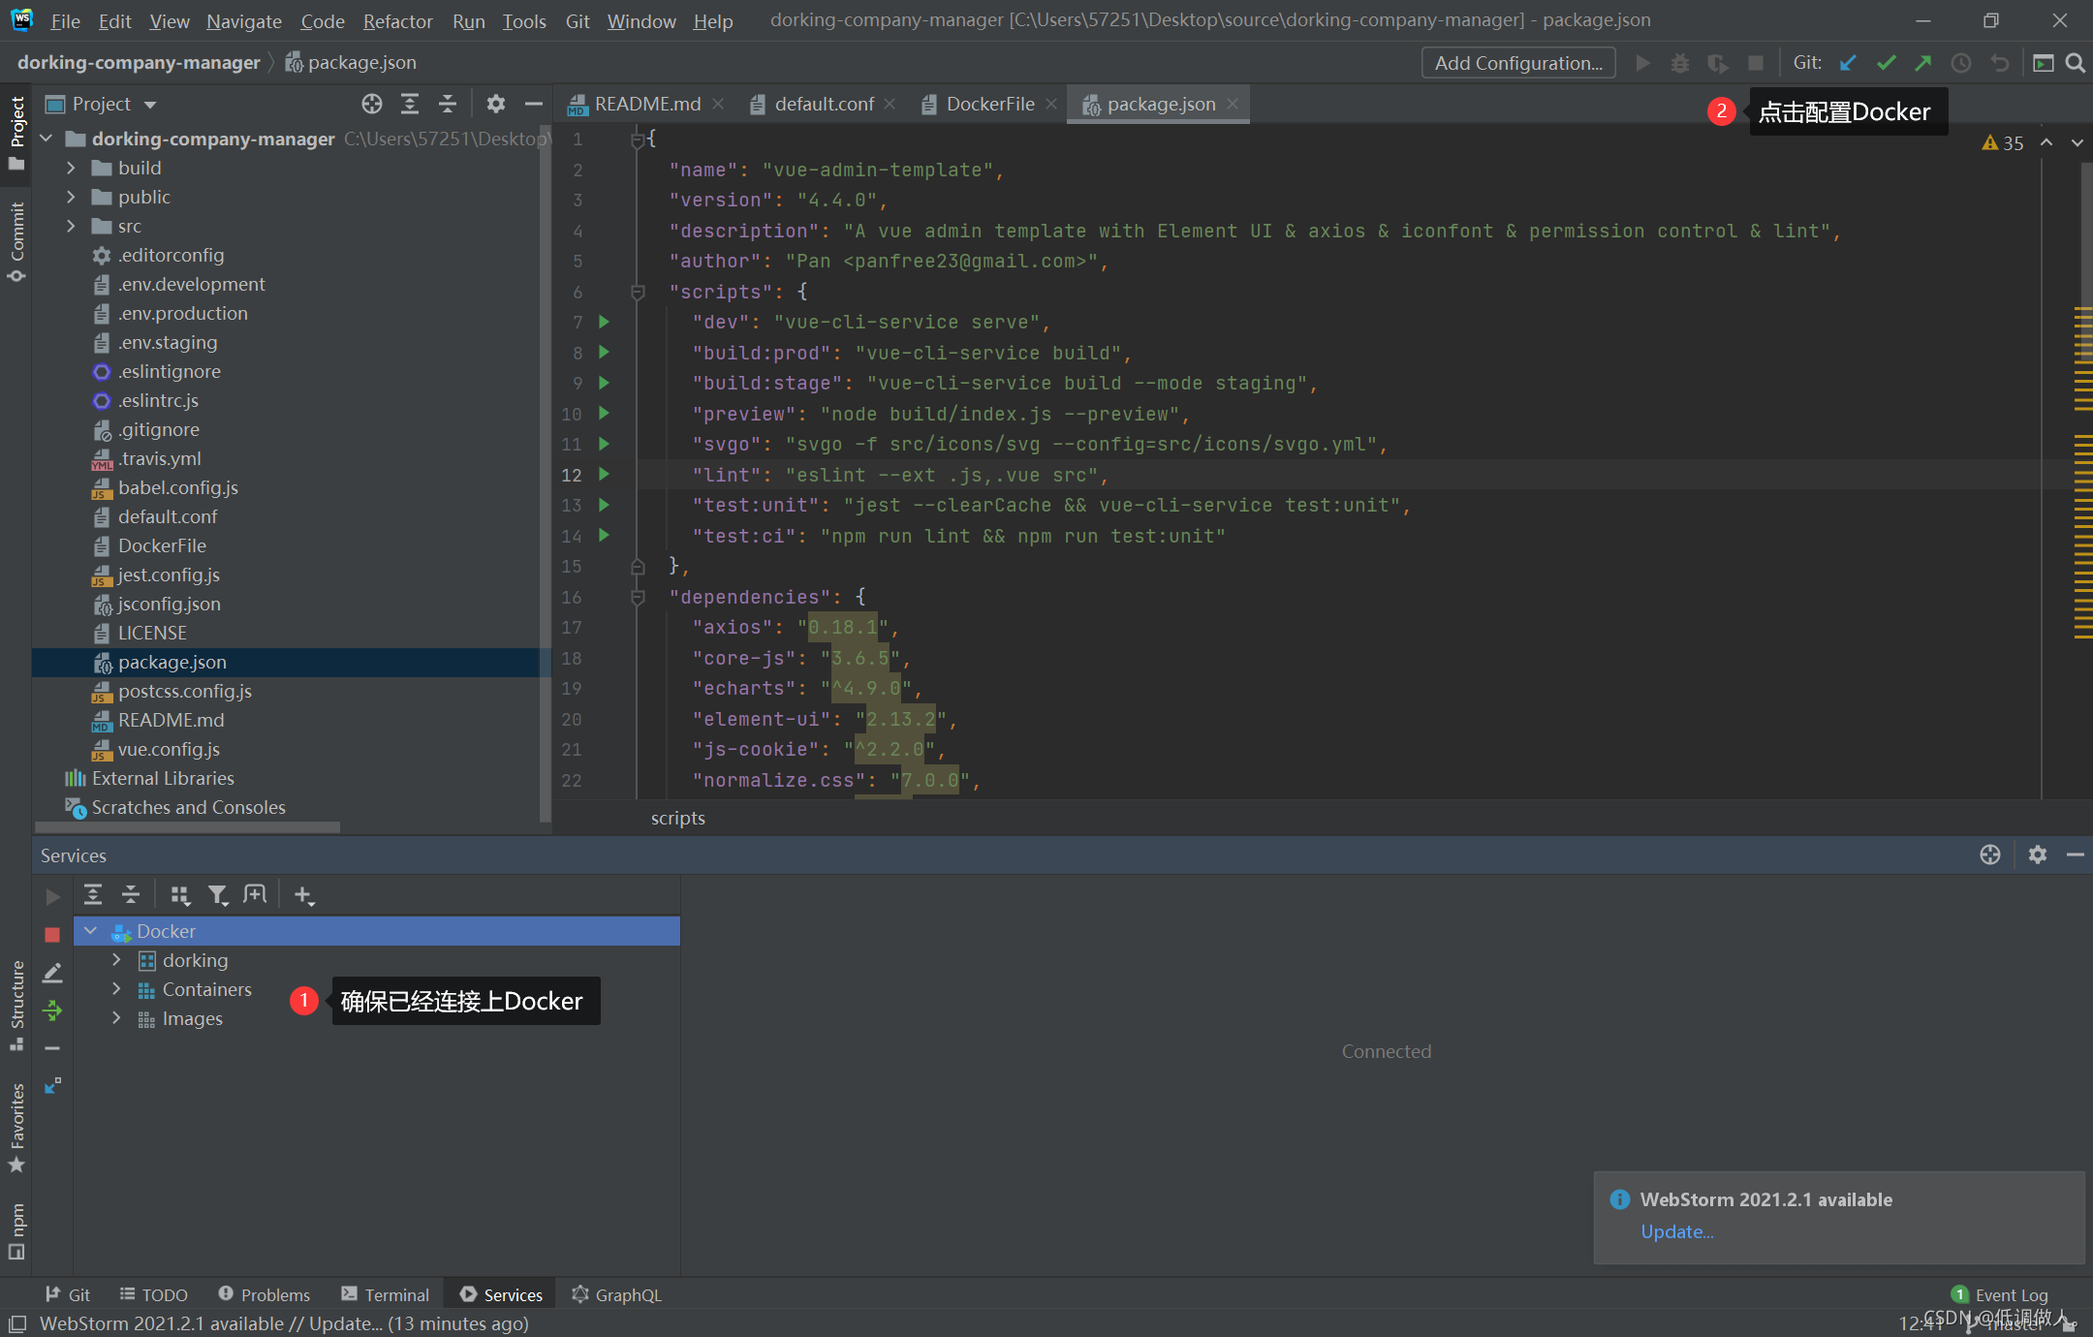Expand all in Project panel toolbar
2093x1337 pixels.
(410, 104)
